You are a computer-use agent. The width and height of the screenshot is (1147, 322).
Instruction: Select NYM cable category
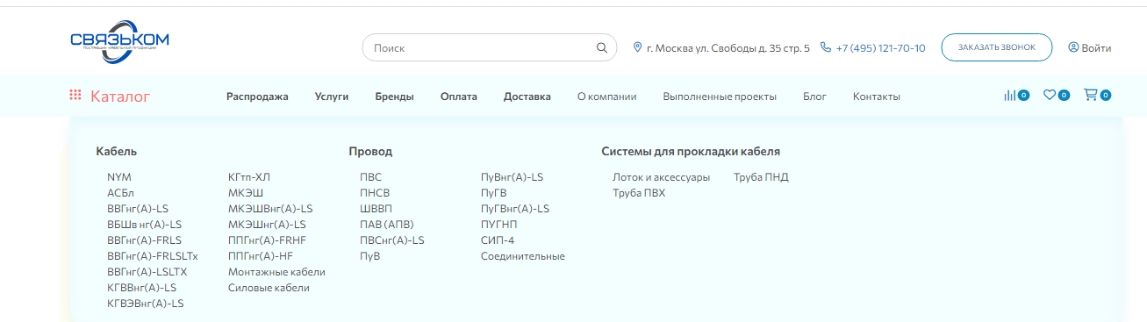[x=119, y=176]
